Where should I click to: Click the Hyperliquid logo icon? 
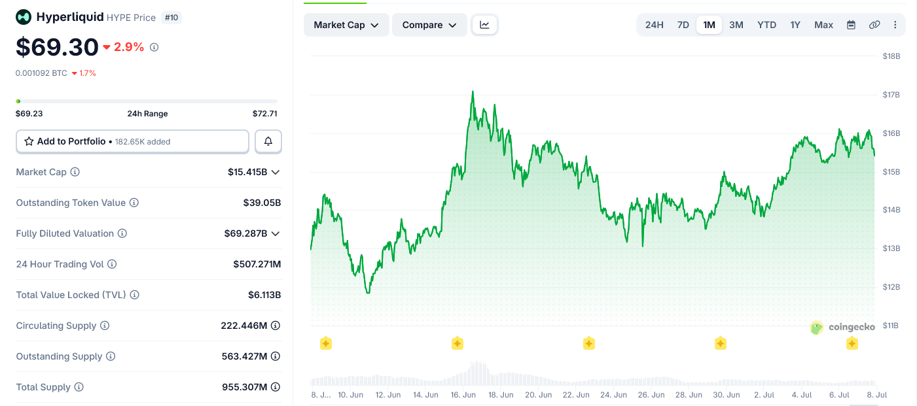coord(24,17)
